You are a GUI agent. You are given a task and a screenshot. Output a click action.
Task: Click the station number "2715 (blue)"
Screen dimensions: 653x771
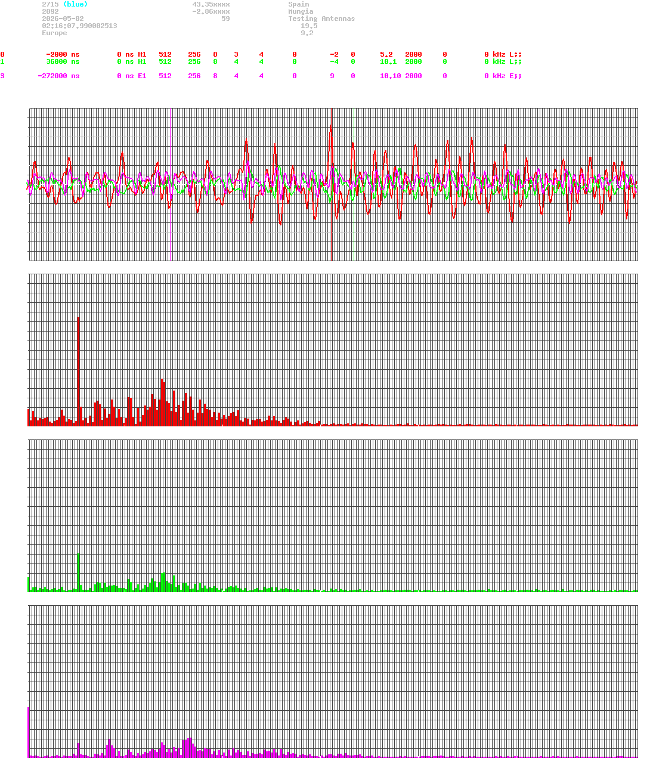[x=64, y=4]
